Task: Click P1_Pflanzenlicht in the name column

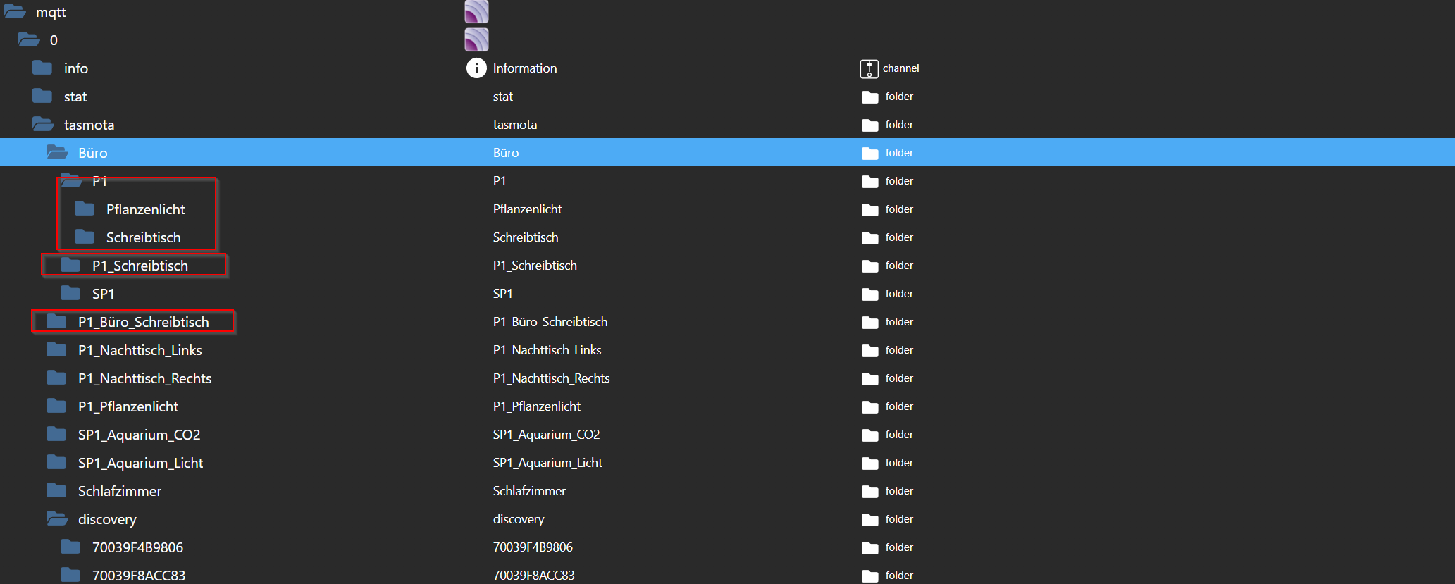Action: click(x=537, y=406)
